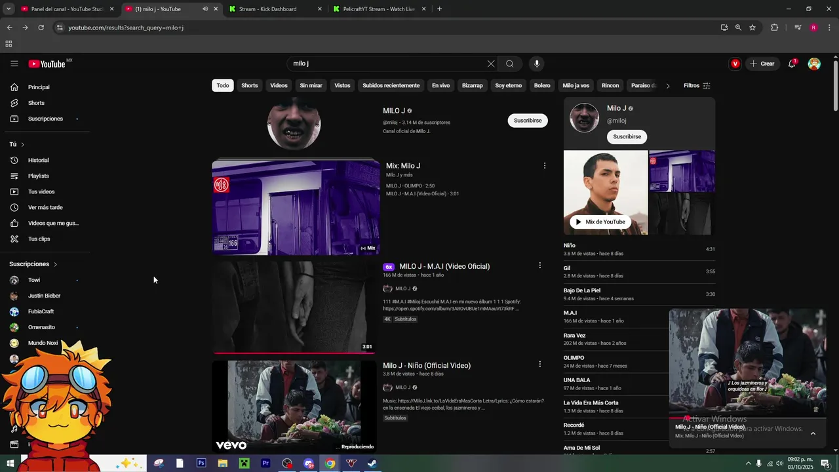The image size is (839, 472).
Task: Go to YouTube home via the logo
Action: (x=48, y=64)
